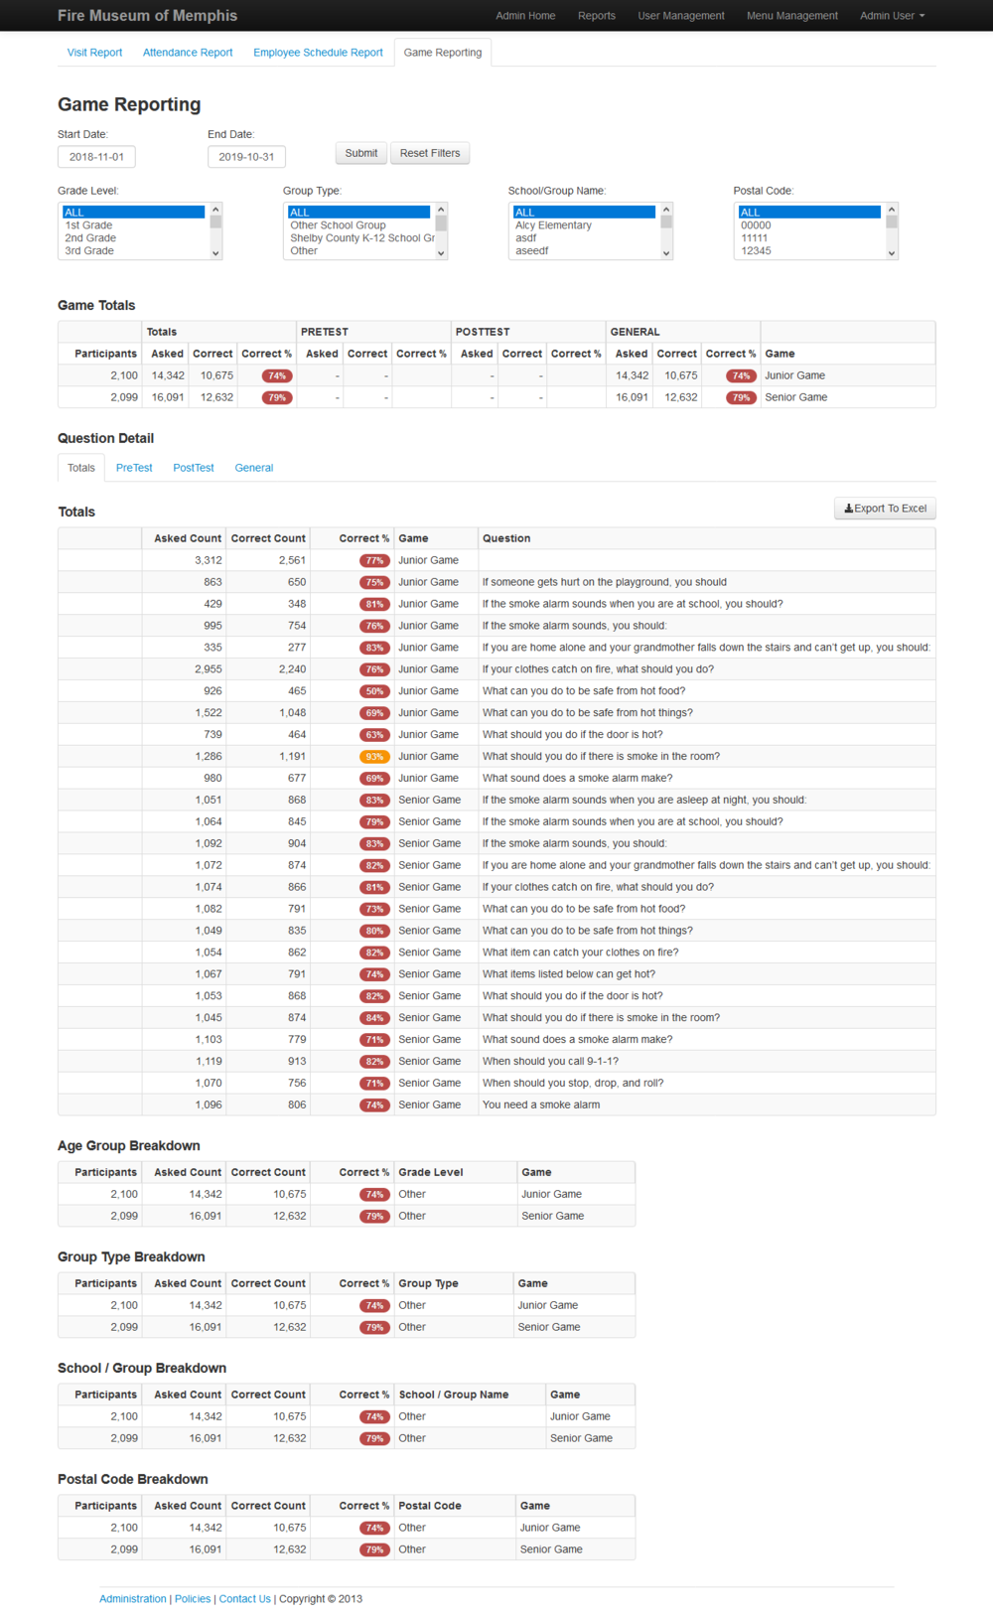The height and width of the screenshot is (1617, 993).
Task: Choose Alcy Elementary in School/Group Name
Action: [x=584, y=225]
